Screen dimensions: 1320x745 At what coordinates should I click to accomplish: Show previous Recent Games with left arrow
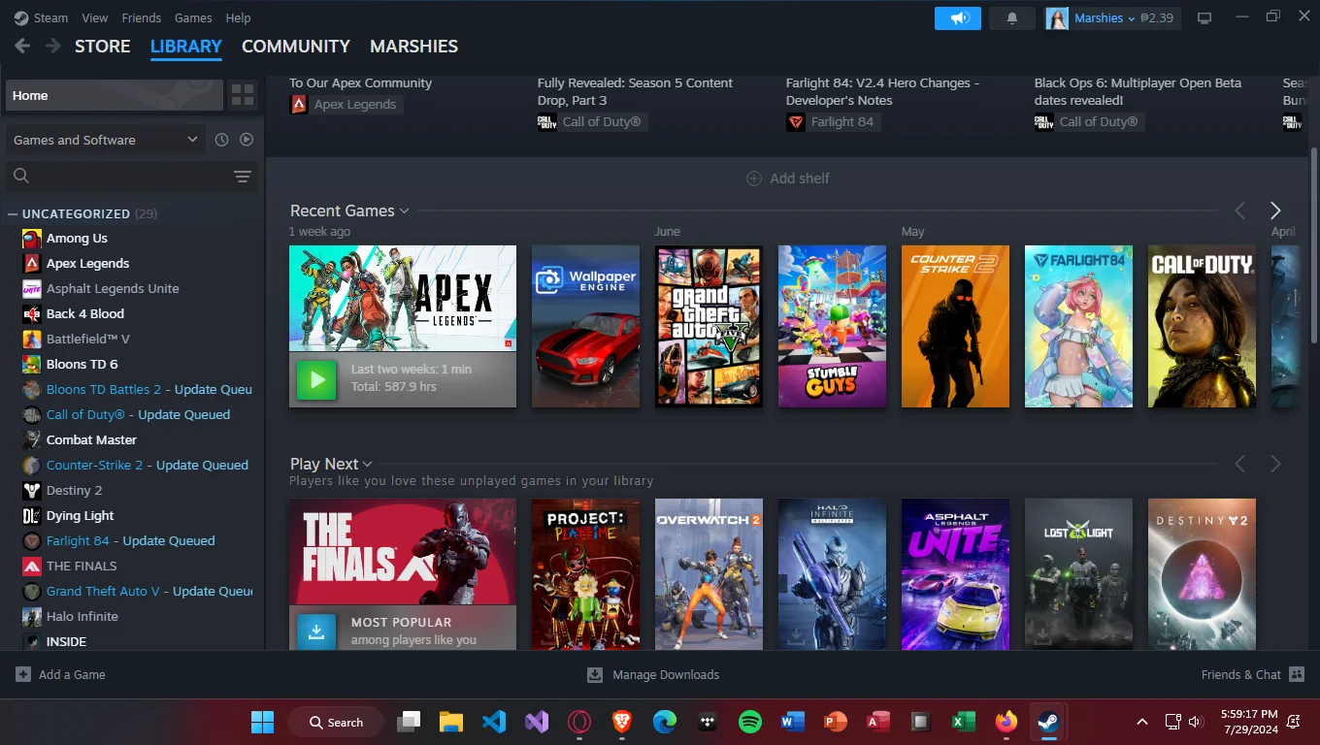click(x=1239, y=211)
